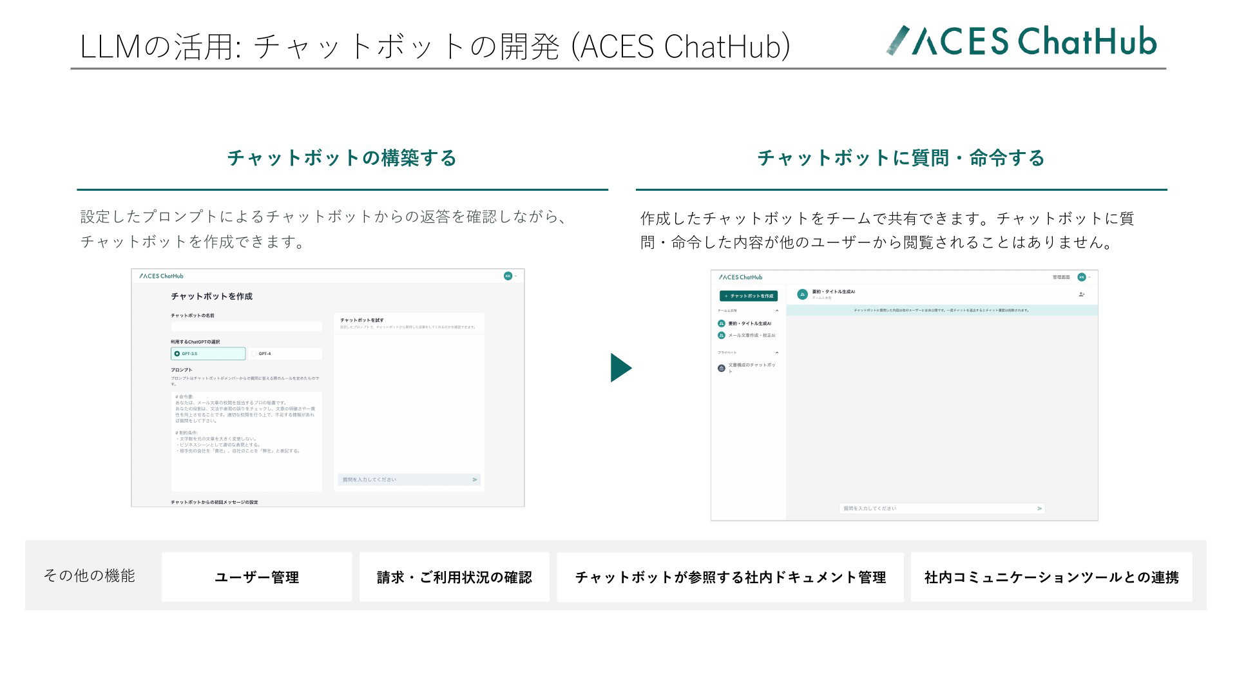Click the ＋ チャットボットを作成 button
The width and height of the screenshot is (1237, 696).
pyautogui.click(x=749, y=296)
